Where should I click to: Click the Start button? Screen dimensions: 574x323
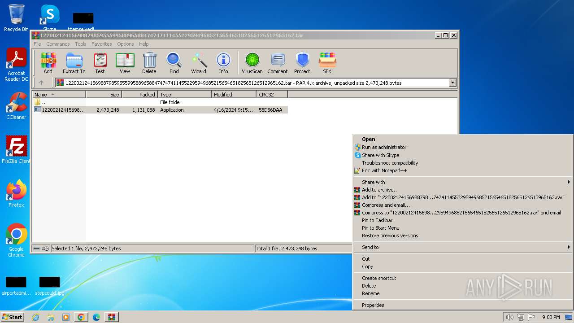pyautogui.click(x=13, y=317)
